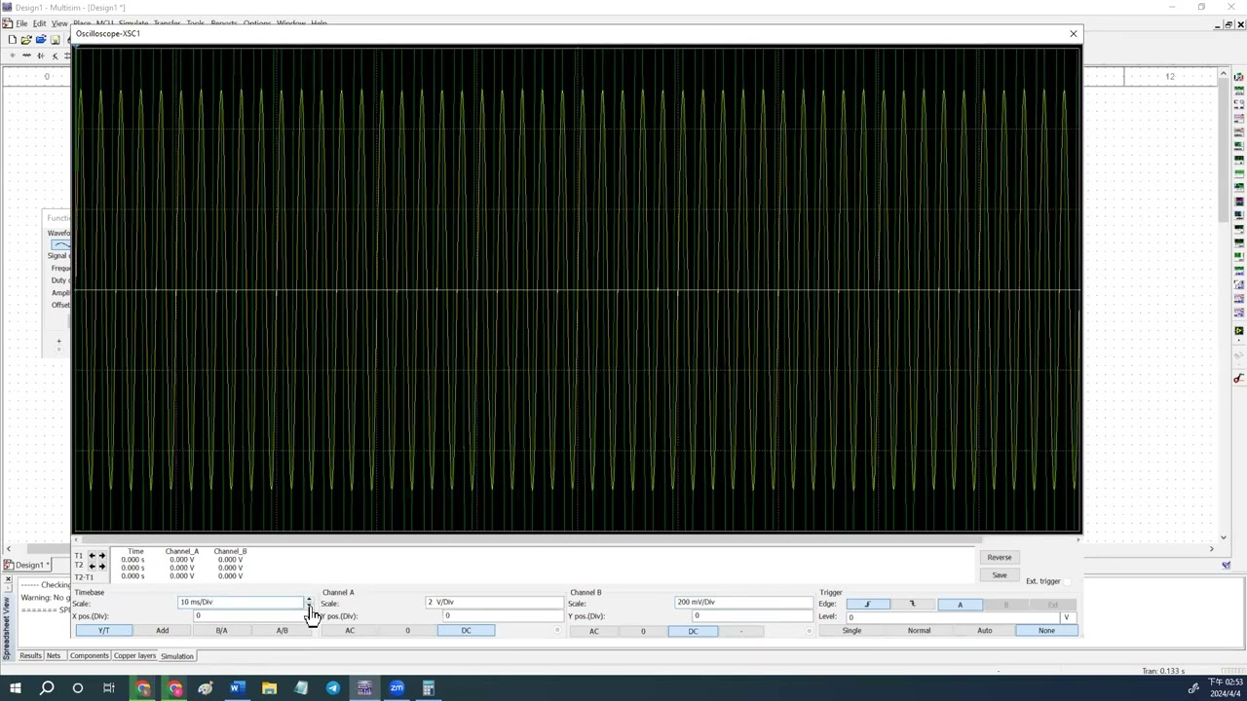Click the first Chrome taskbar icon
The width and height of the screenshot is (1247, 701).
(x=143, y=688)
